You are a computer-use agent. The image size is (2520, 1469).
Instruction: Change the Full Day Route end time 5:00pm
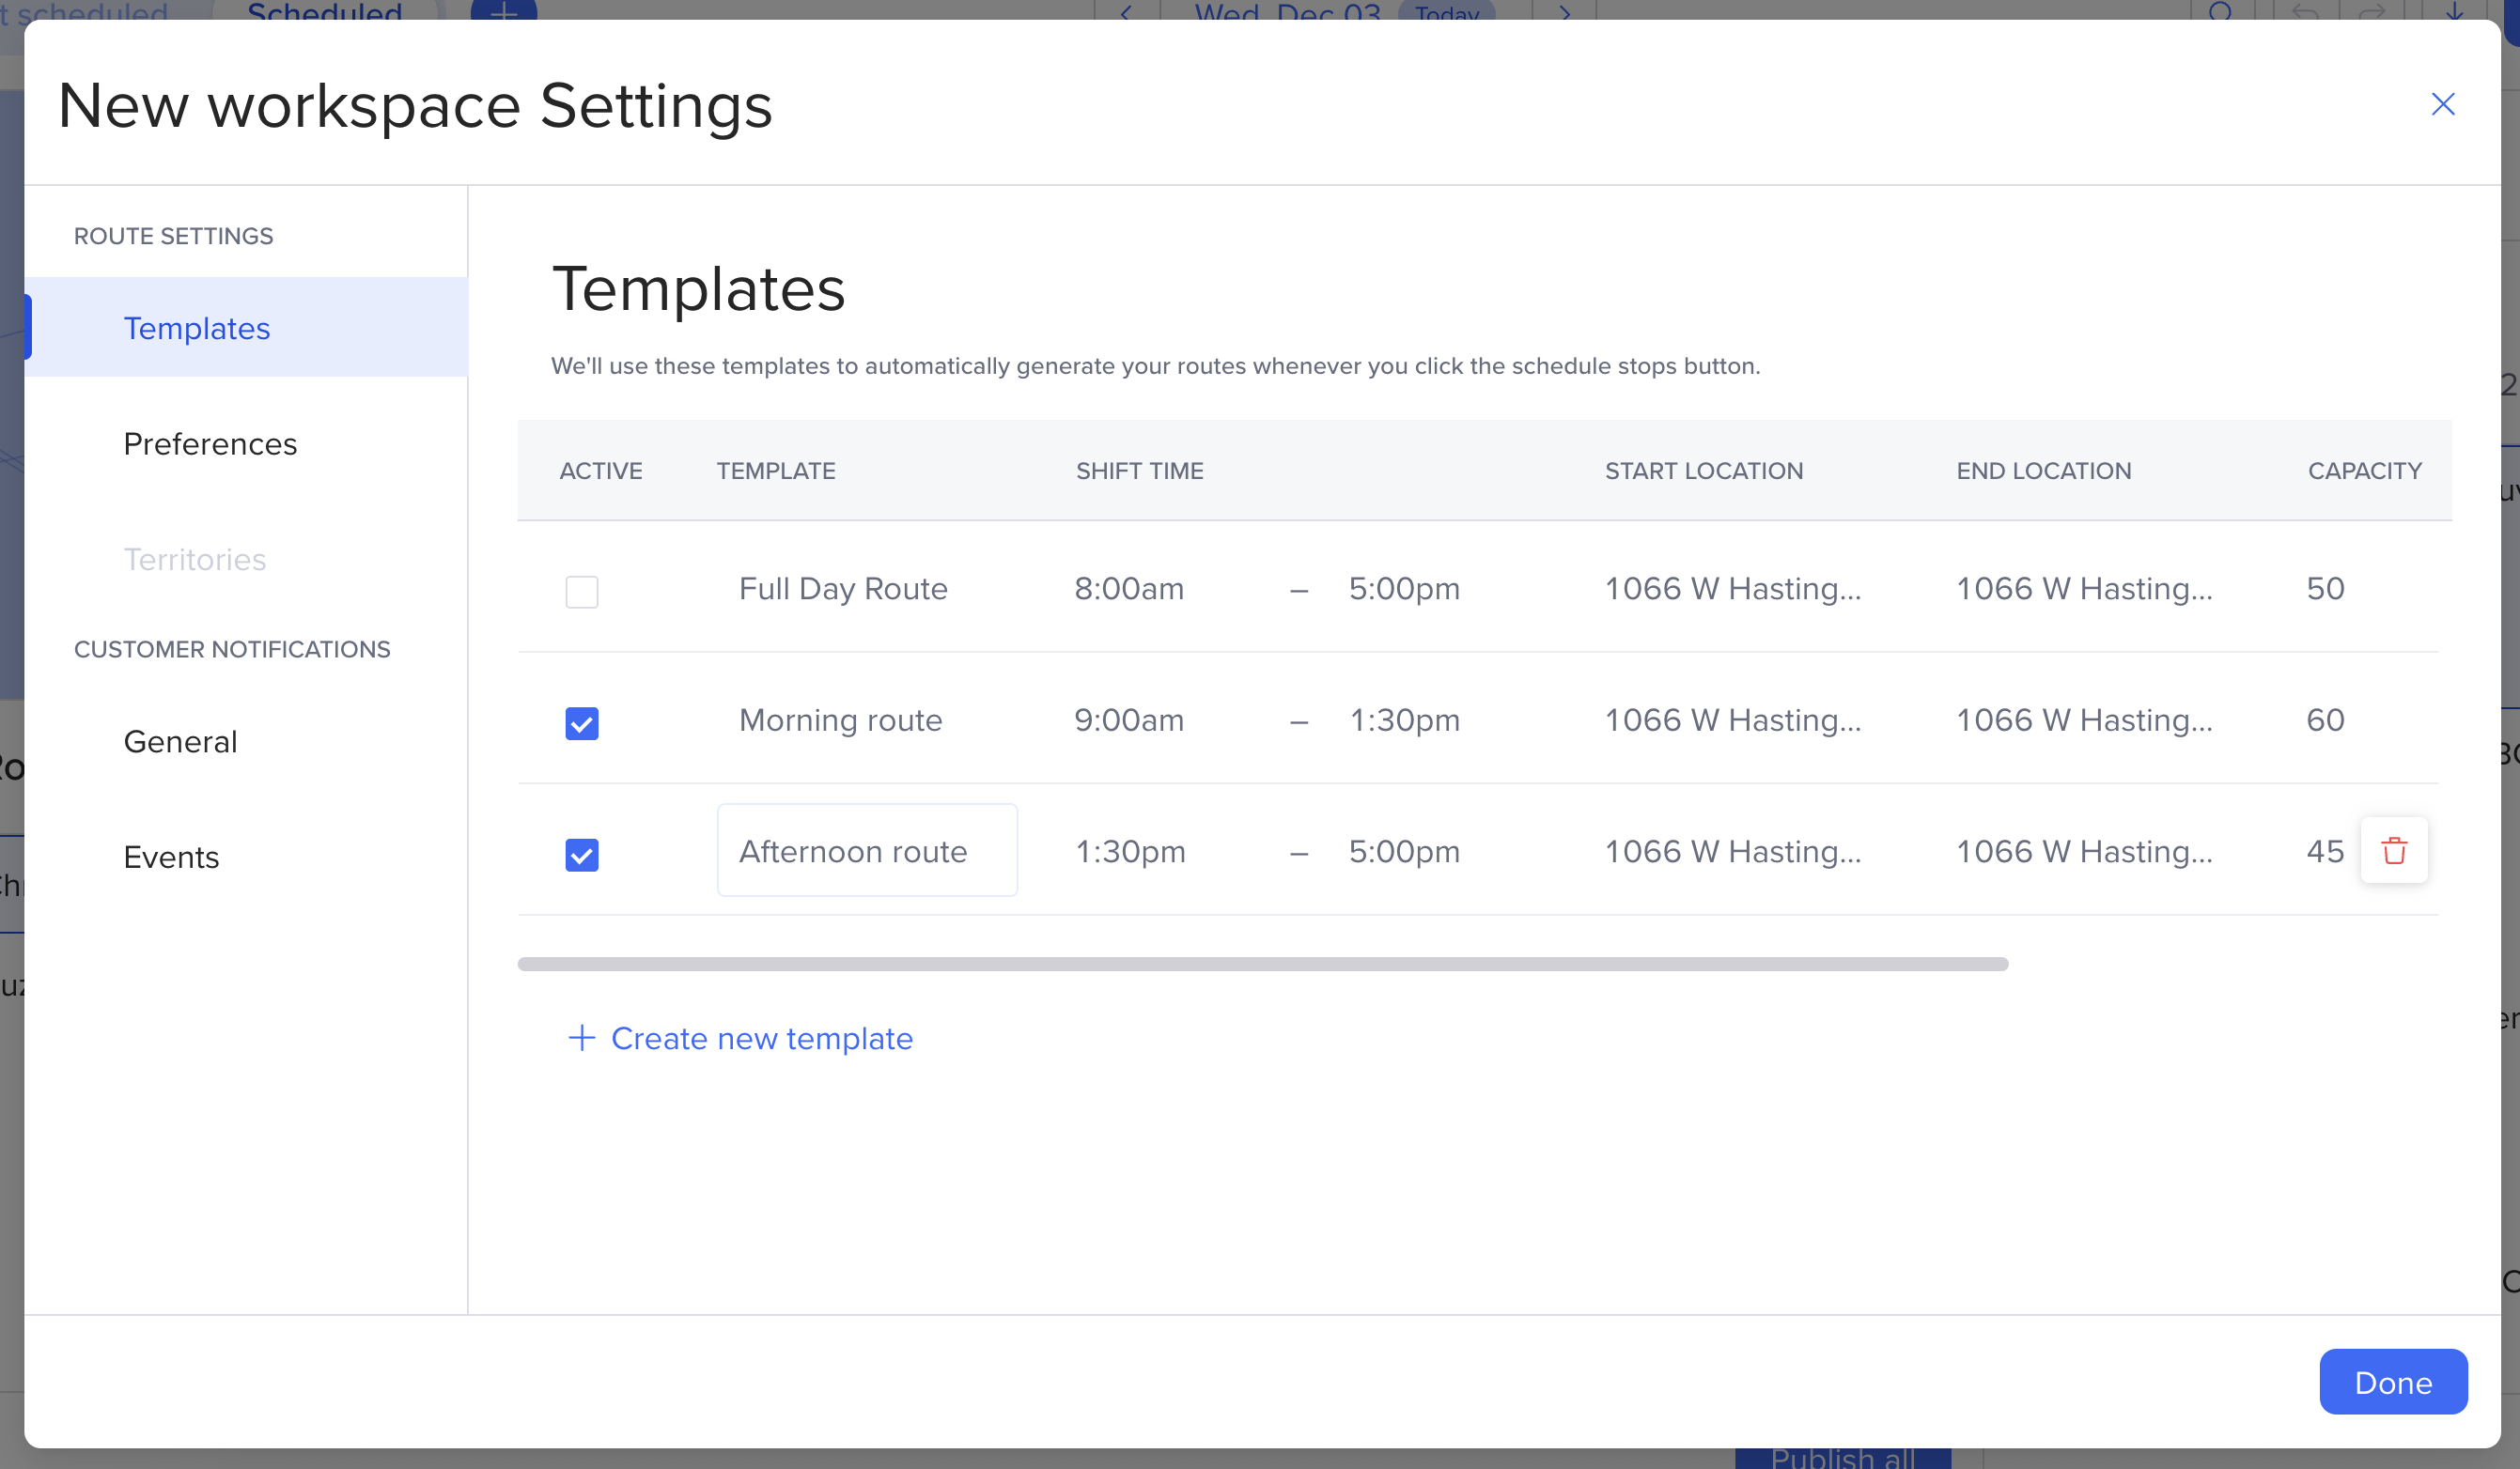1403,589
